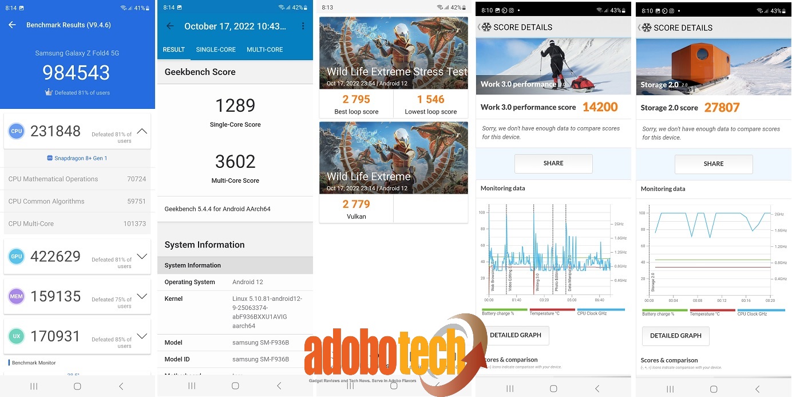Viewport: 792px width, 397px height.
Task: Expand the UX 170931 score section
Action: (x=142, y=336)
